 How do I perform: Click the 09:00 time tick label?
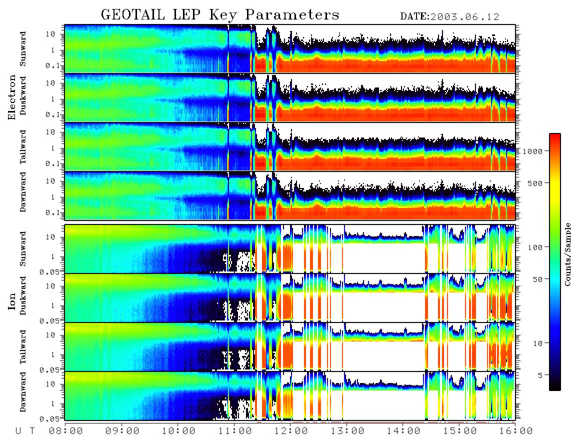tap(122, 431)
